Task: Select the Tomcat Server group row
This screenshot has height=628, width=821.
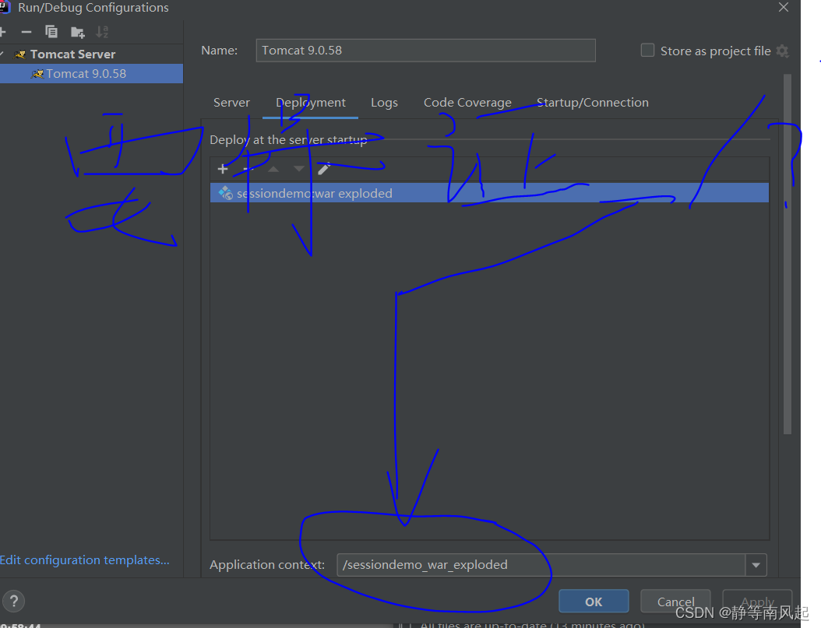Action: [x=91, y=54]
